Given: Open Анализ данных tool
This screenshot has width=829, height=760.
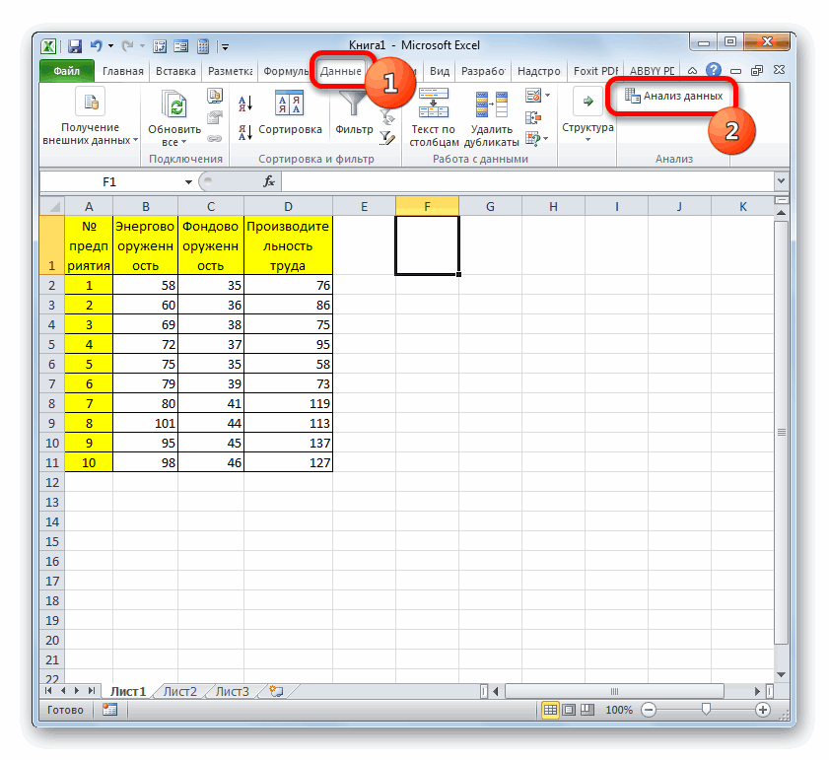Looking at the screenshot, I should tap(673, 96).
